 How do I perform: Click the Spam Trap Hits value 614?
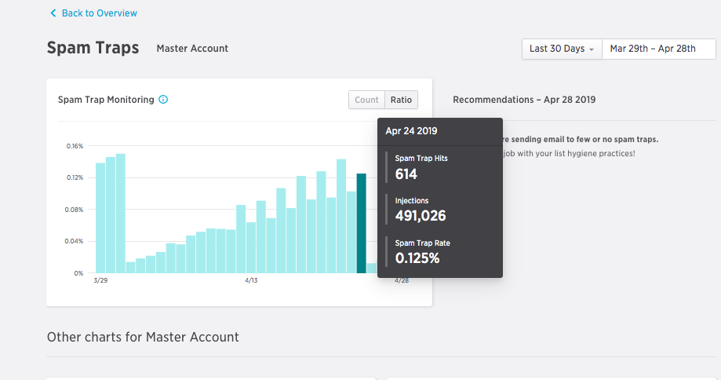coord(406,174)
